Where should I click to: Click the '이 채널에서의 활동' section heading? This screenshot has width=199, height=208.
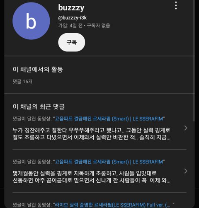[38, 69]
